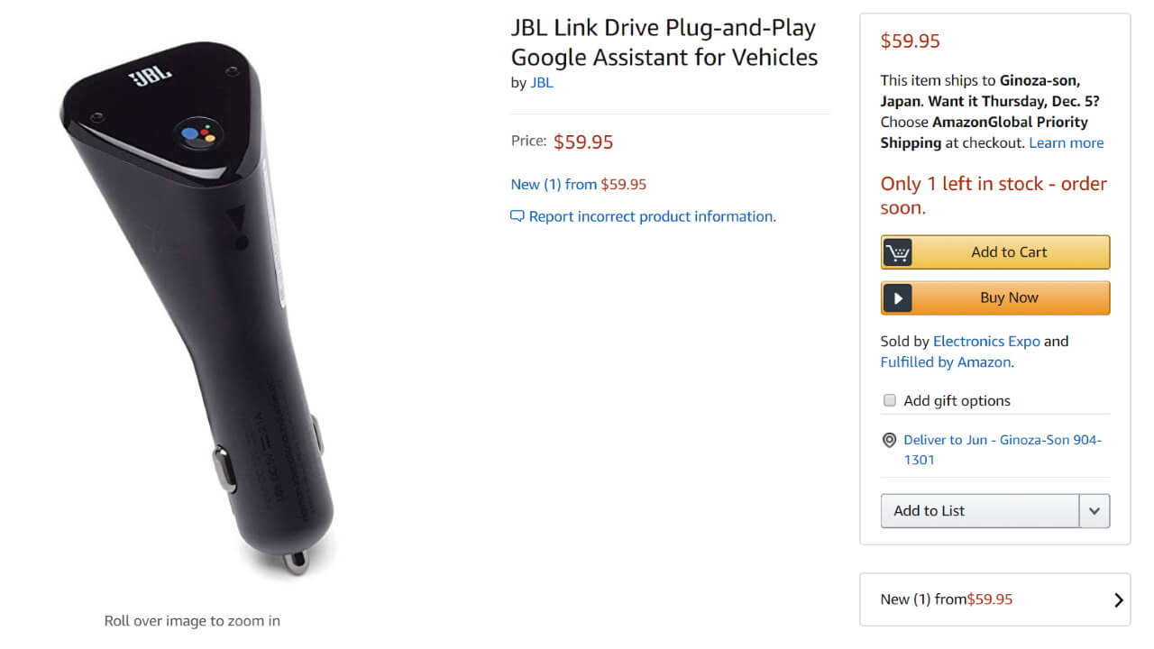Click the shopping cart icon on Add to Cart
This screenshot has height=649, width=1154.
[x=897, y=252]
